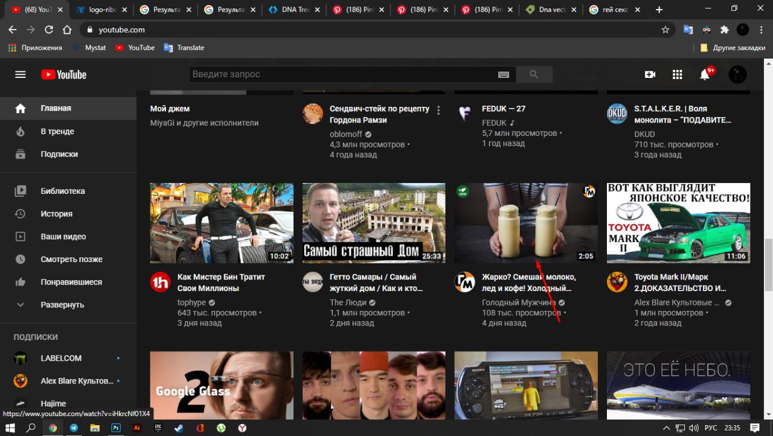Open tophype channel avatar

pyautogui.click(x=160, y=282)
